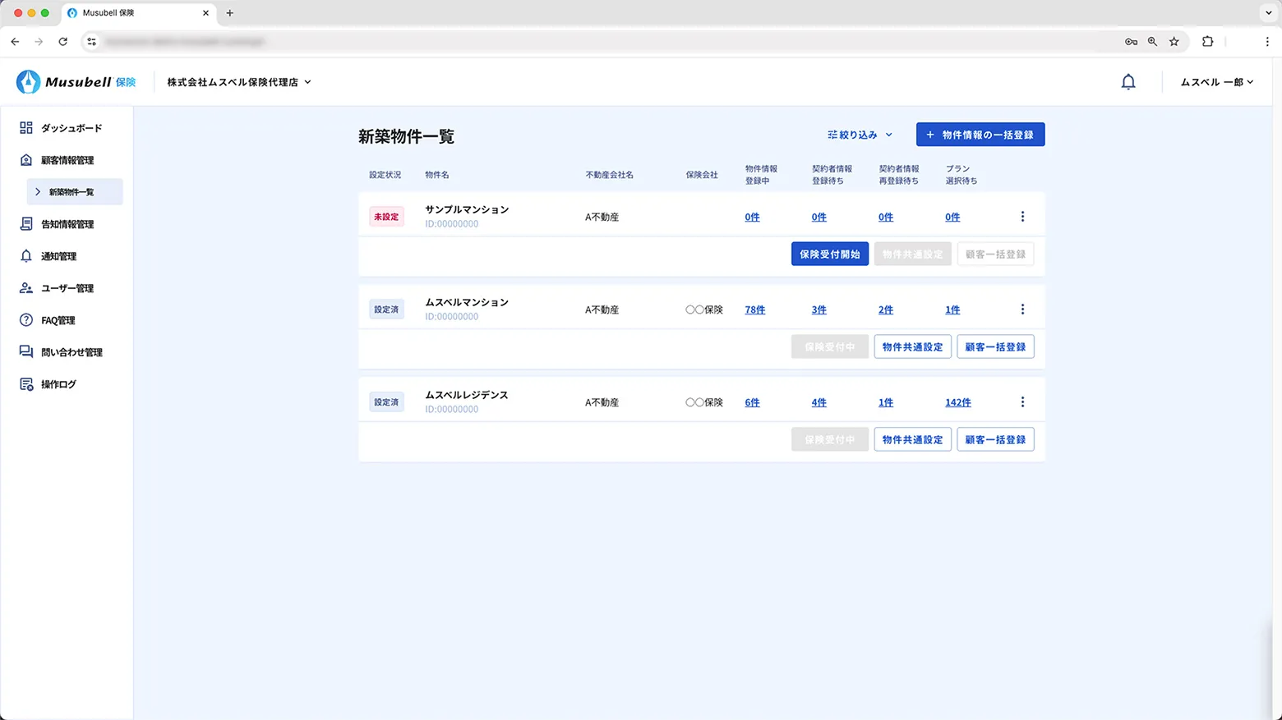Open the ムスベル 一郎 account menu
Viewport: 1282px width, 720px height.
(x=1216, y=81)
